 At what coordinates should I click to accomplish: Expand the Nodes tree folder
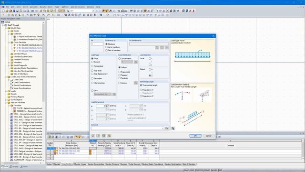9,31
